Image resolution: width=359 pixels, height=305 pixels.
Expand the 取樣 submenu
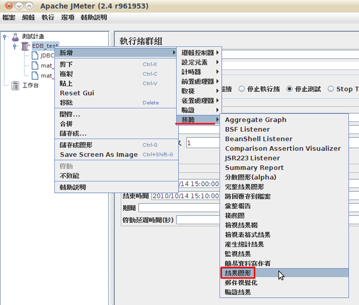click(199, 91)
